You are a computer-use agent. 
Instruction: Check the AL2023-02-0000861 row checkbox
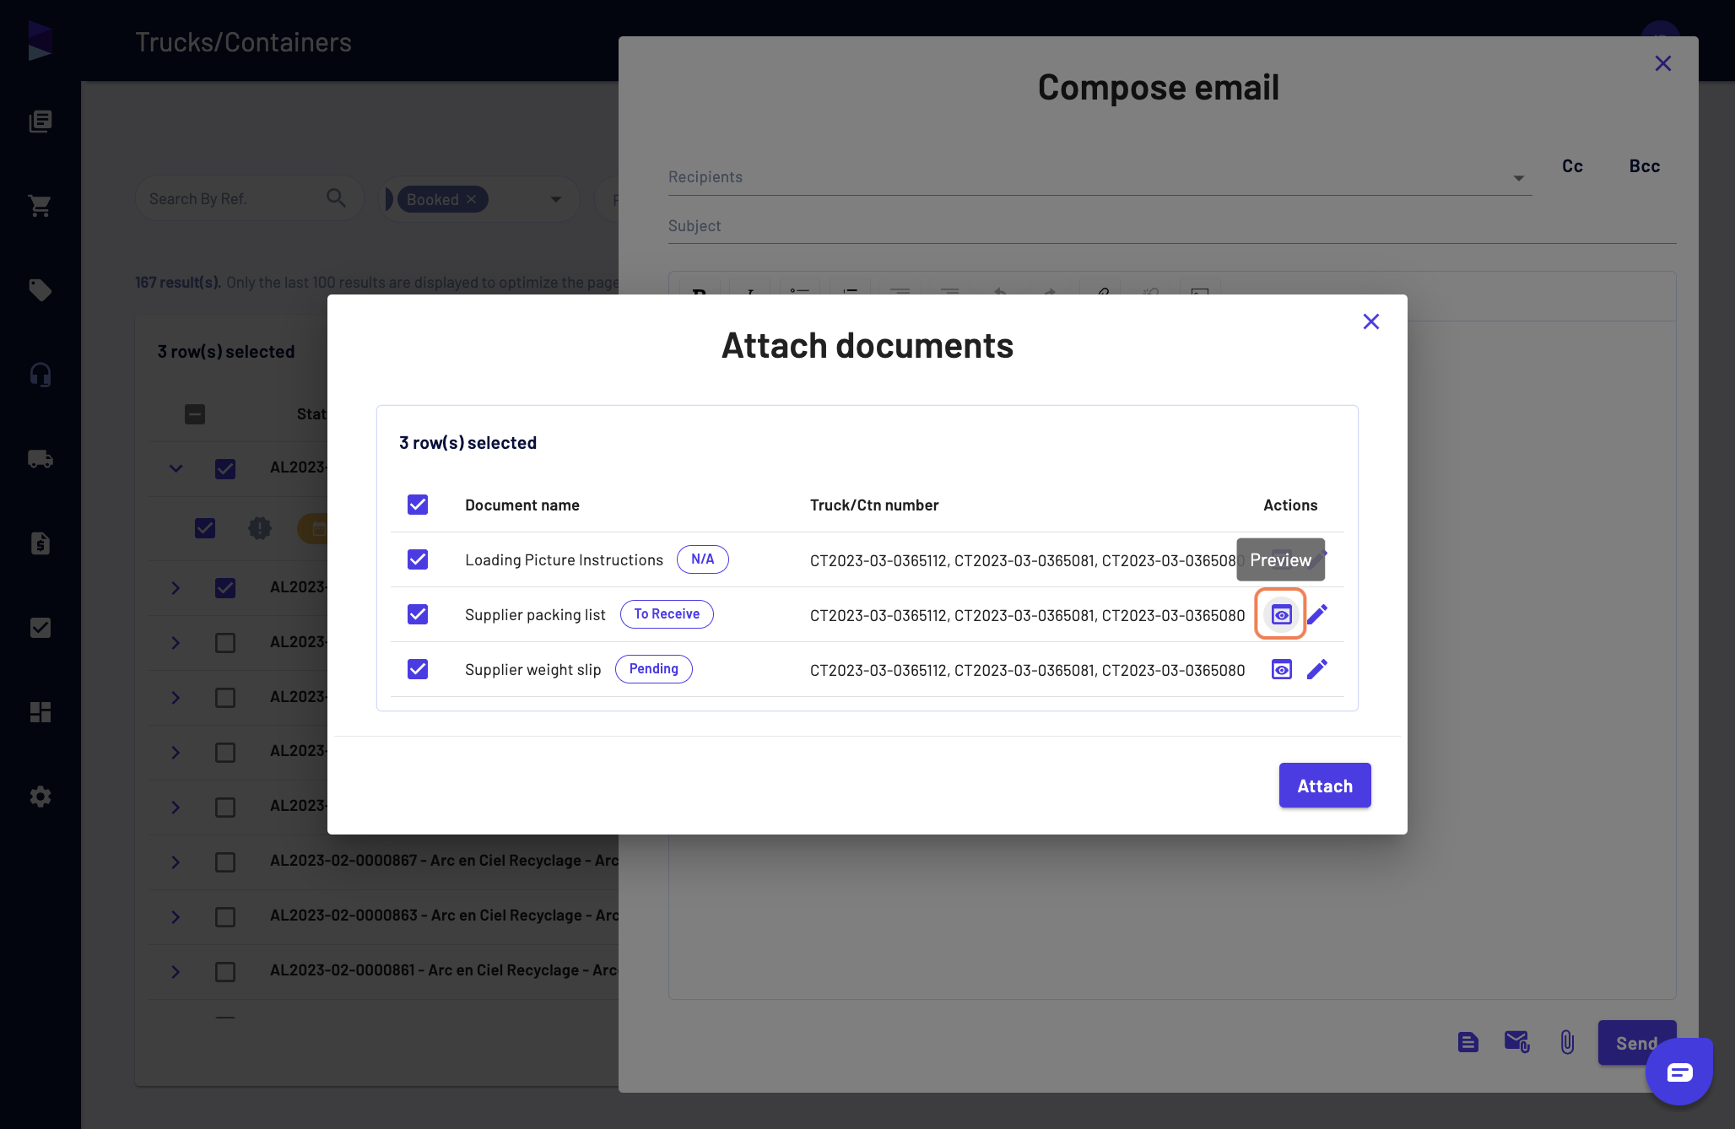225,972
